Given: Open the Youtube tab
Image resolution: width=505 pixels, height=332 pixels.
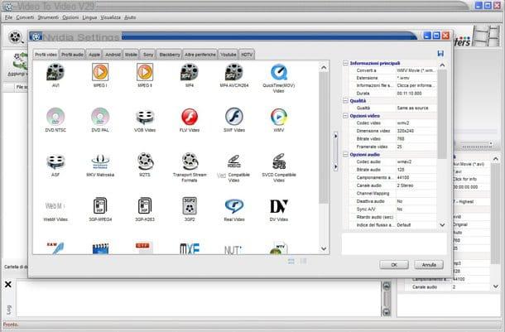Looking at the screenshot, I should point(228,55).
